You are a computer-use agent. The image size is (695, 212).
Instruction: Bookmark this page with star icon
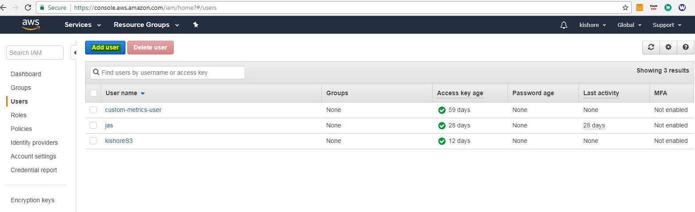625,8
